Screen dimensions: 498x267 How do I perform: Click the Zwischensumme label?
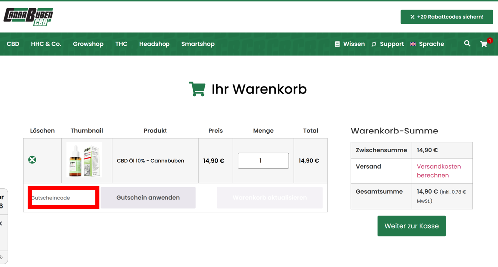point(381,150)
